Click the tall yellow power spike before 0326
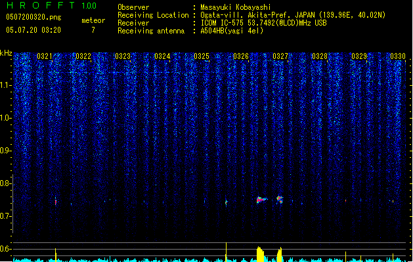This screenshot has width=413, height=262. point(226,252)
